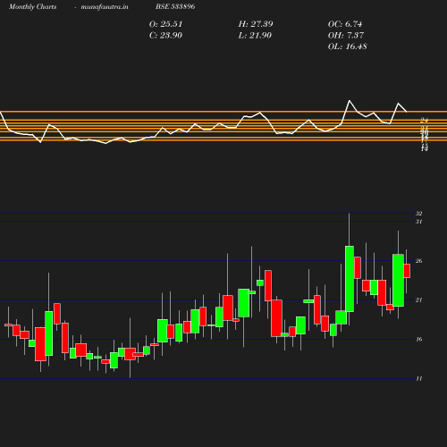Viewport: 447px width, 447px height.
Task: Click the "OH: 7.37" reading
Action: [x=346, y=35]
